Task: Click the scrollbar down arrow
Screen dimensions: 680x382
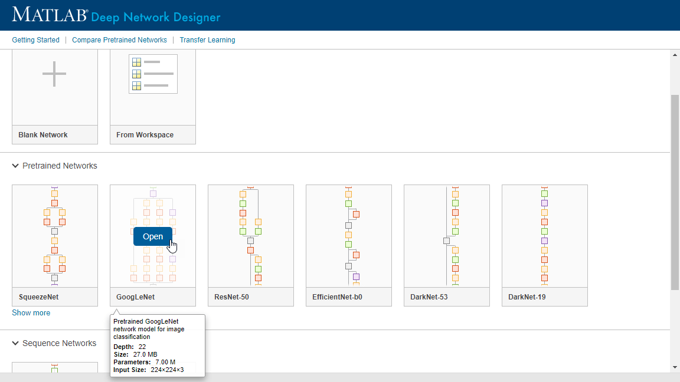Action: point(675,367)
